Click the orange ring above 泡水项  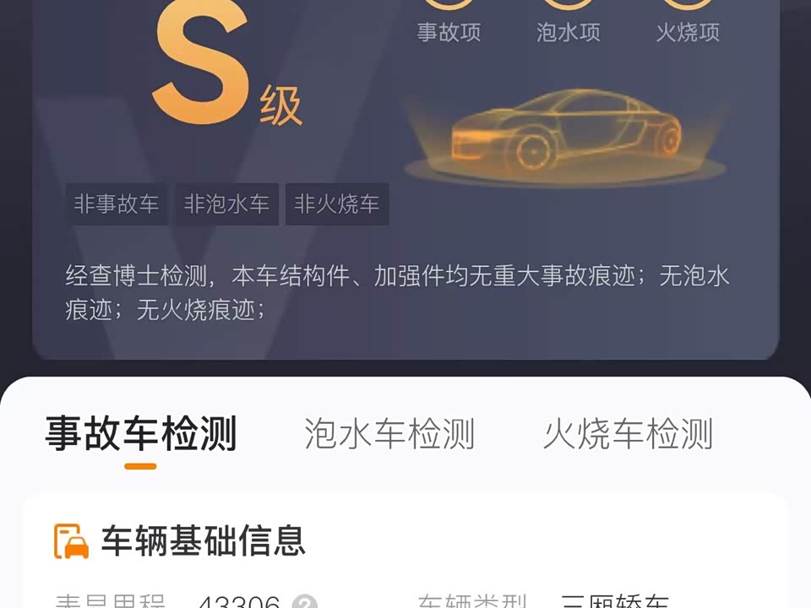point(568,4)
